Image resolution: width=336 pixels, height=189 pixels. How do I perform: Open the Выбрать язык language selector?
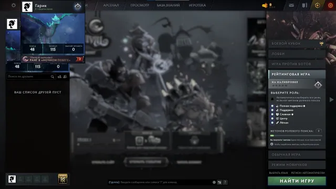(278, 173)
